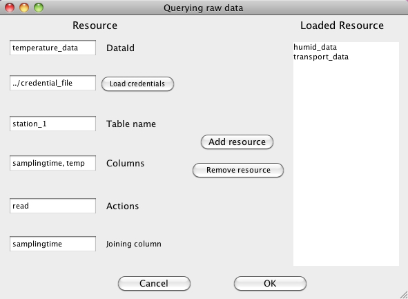408x299 pixels.
Task: Focus the DataId field containing temperature_data
Action: tap(53, 48)
